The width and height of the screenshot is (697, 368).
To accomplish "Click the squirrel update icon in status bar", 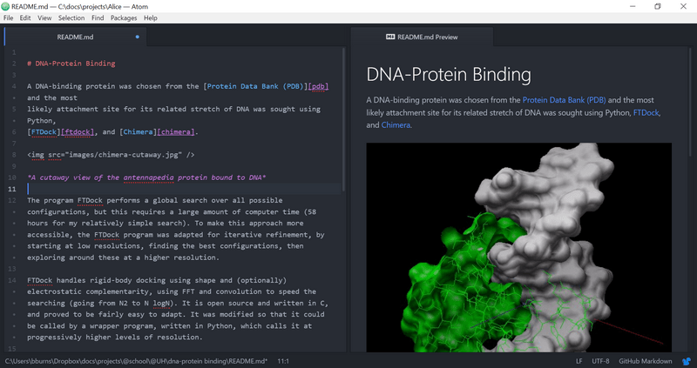I will point(687,361).
